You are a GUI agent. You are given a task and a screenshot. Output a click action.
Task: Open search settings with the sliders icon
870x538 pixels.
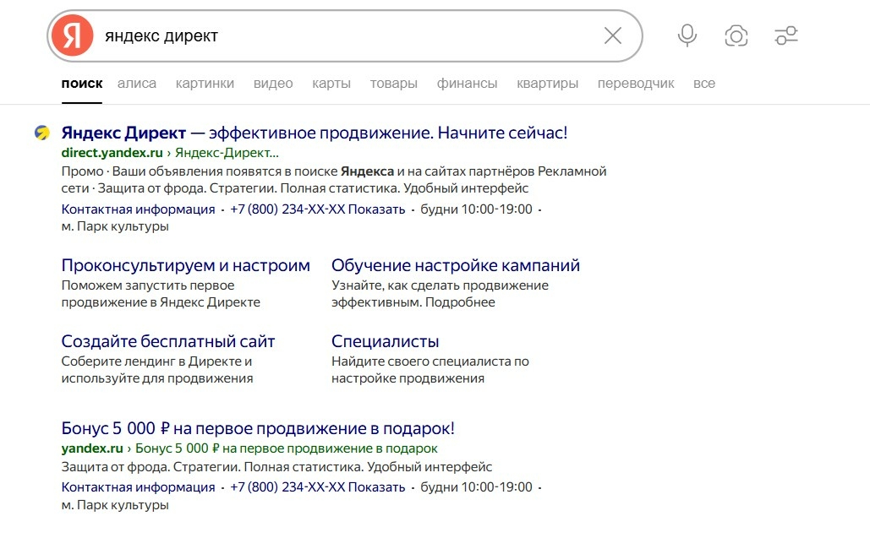(786, 36)
